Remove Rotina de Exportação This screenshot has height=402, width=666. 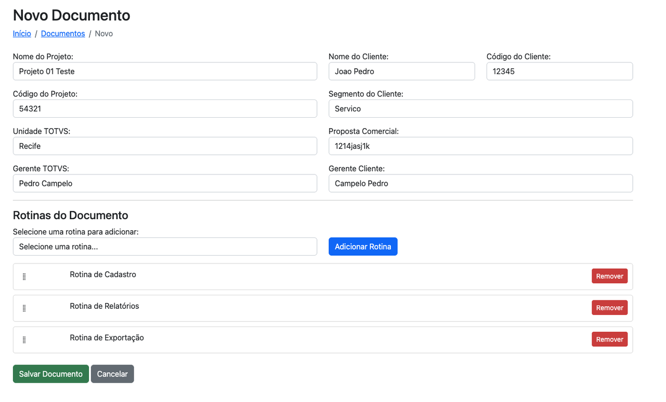(609, 340)
